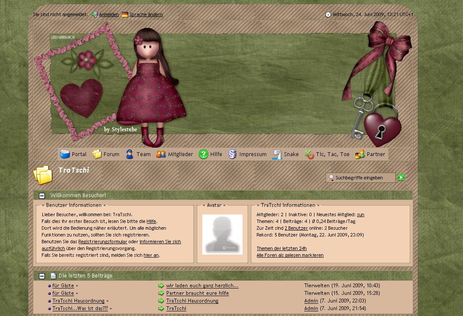Click the Portal icon in navigation bar
Viewport: 463px width, 316px height.
(x=65, y=154)
